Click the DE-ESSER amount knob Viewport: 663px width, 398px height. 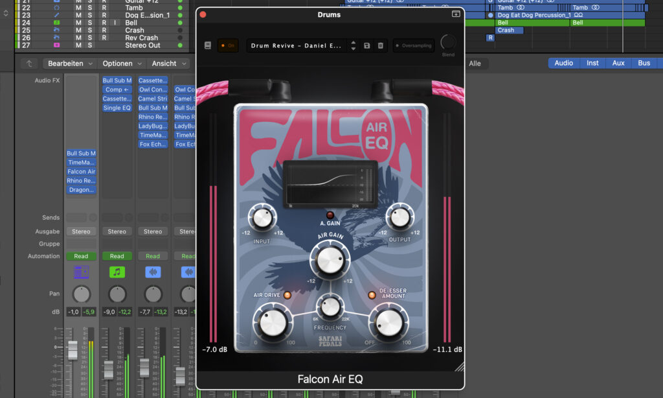389,323
